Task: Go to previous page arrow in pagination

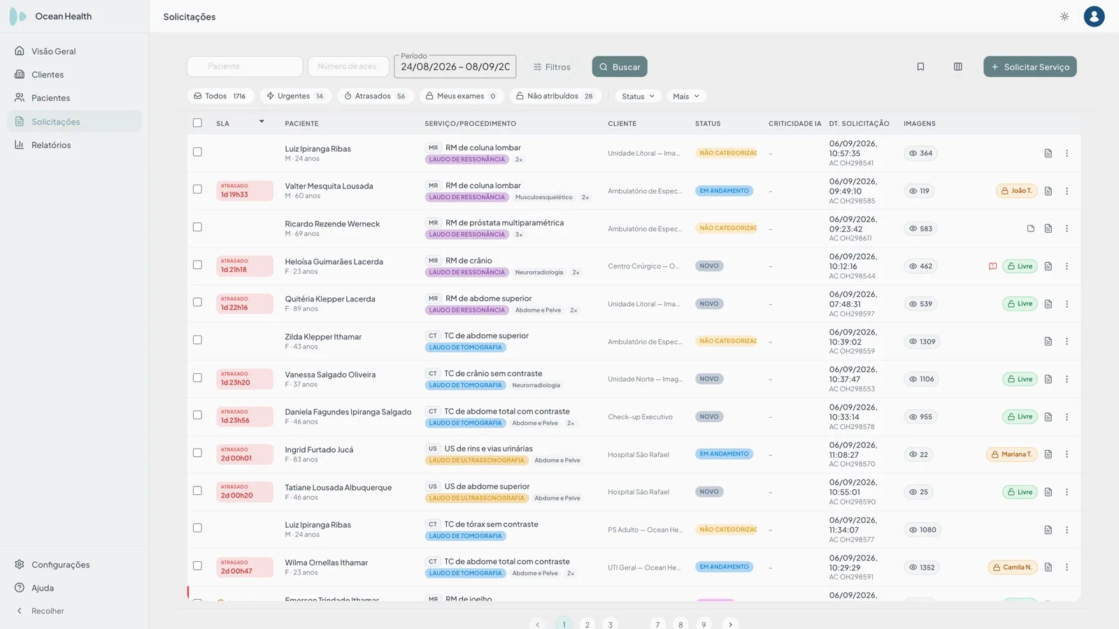Action: [537, 624]
